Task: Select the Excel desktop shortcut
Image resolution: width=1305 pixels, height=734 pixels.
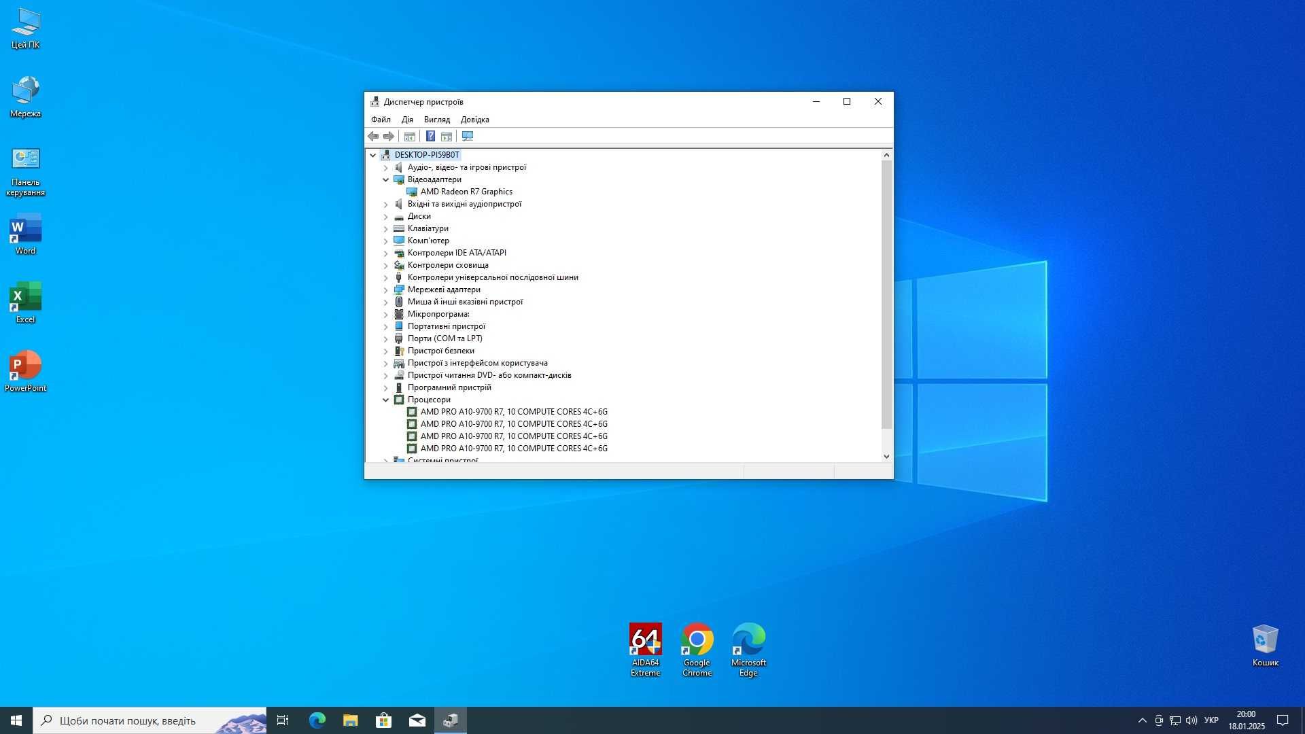Action: (x=25, y=303)
